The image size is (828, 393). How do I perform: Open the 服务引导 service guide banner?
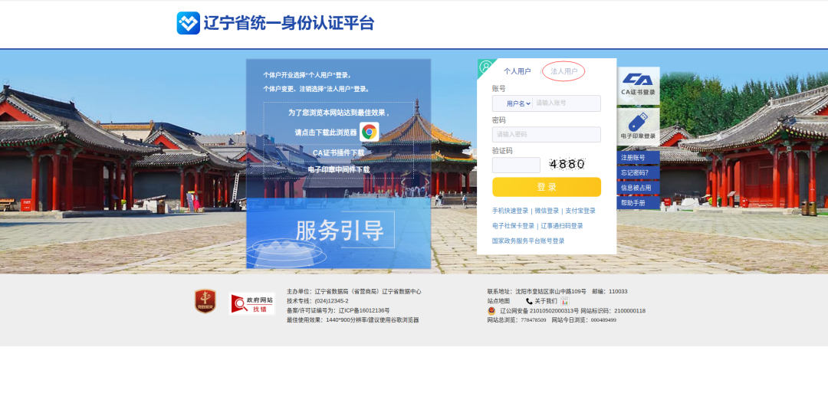pyautogui.click(x=339, y=231)
